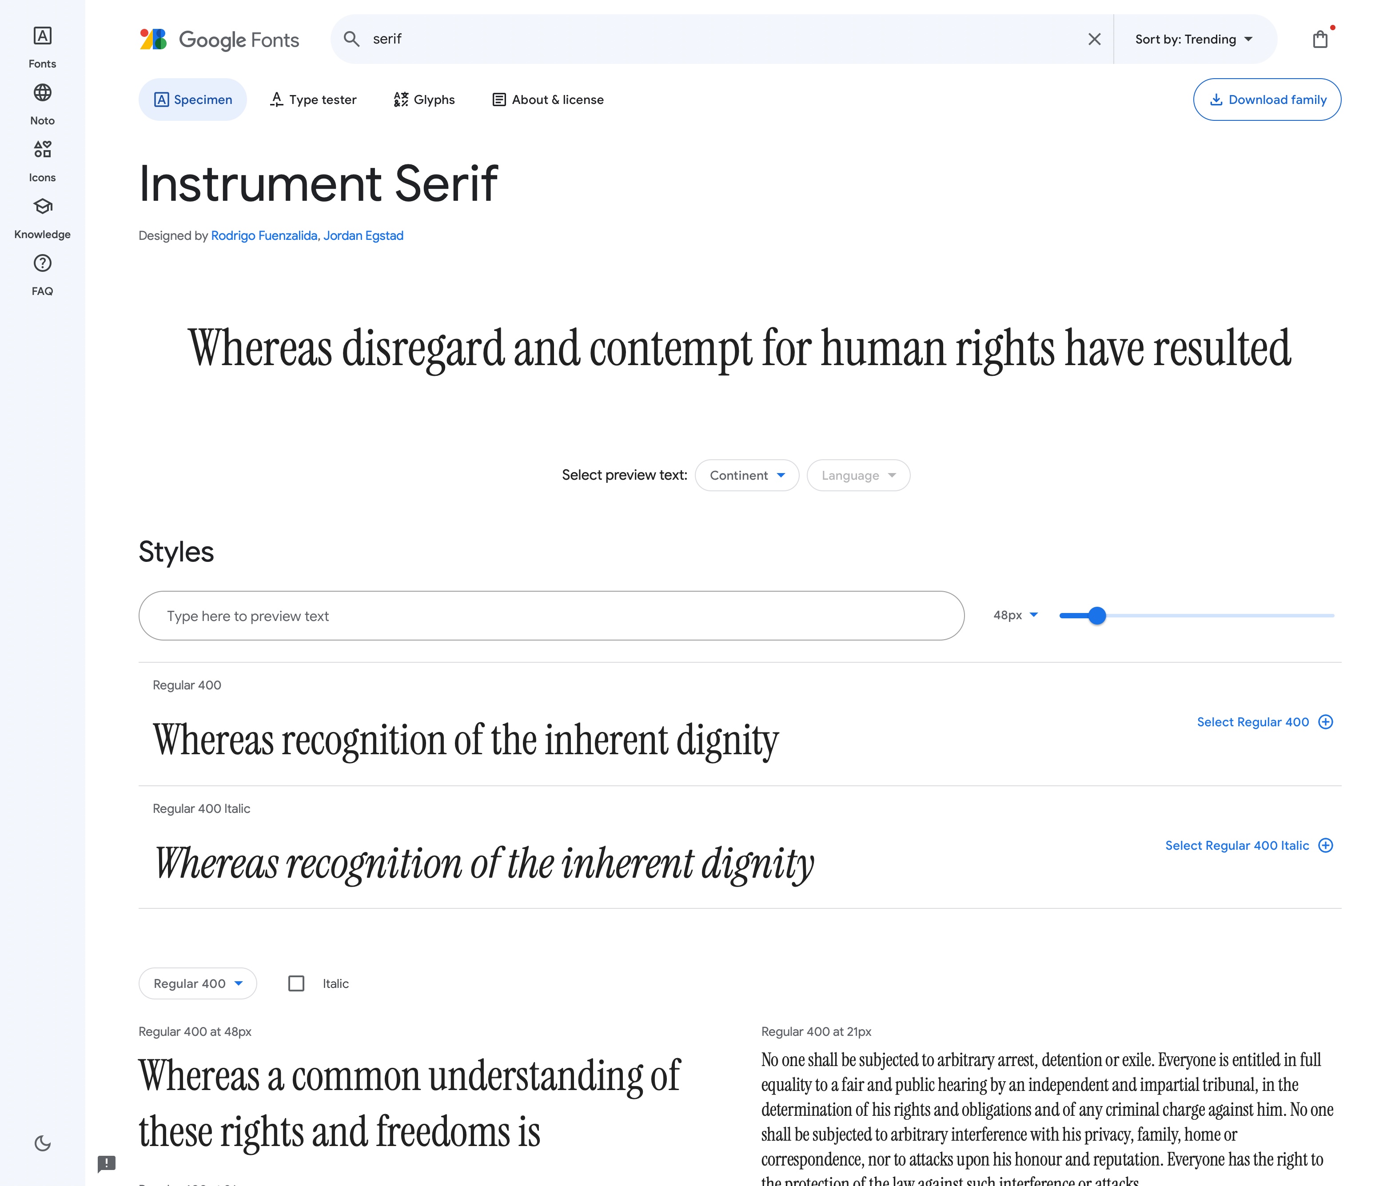
Task: Open the Sort by Trending dropdown
Action: pyautogui.click(x=1193, y=40)
